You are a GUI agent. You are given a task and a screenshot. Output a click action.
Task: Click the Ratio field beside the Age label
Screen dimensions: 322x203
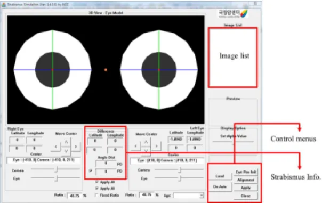pyautogui.click(x=147, y=195)
